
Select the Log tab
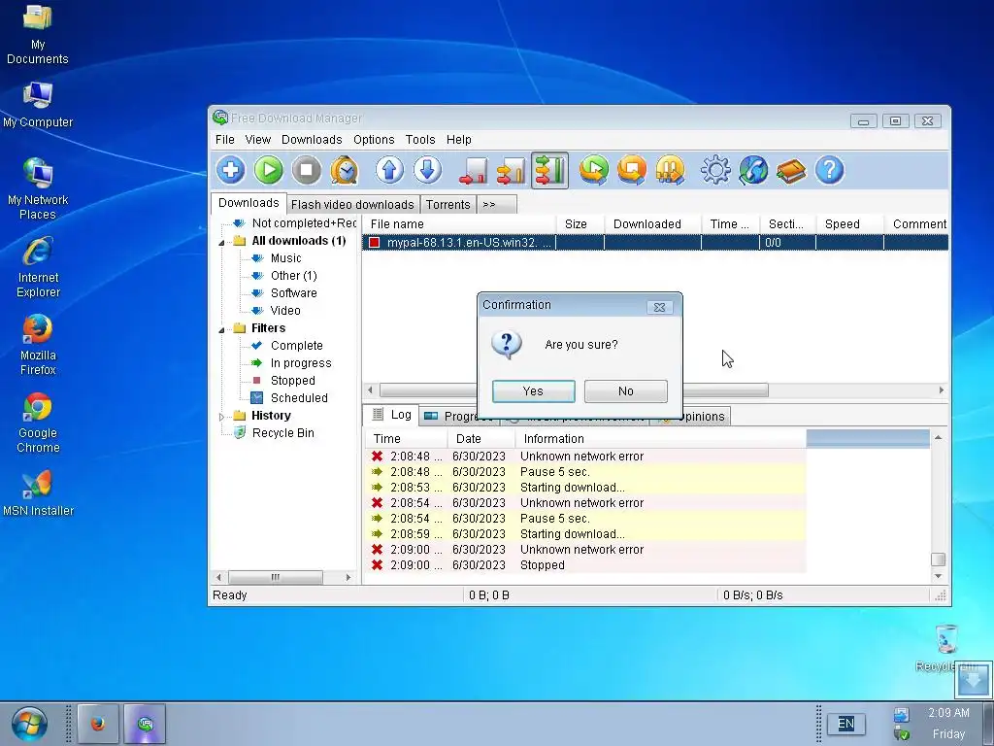coord(391,415)
